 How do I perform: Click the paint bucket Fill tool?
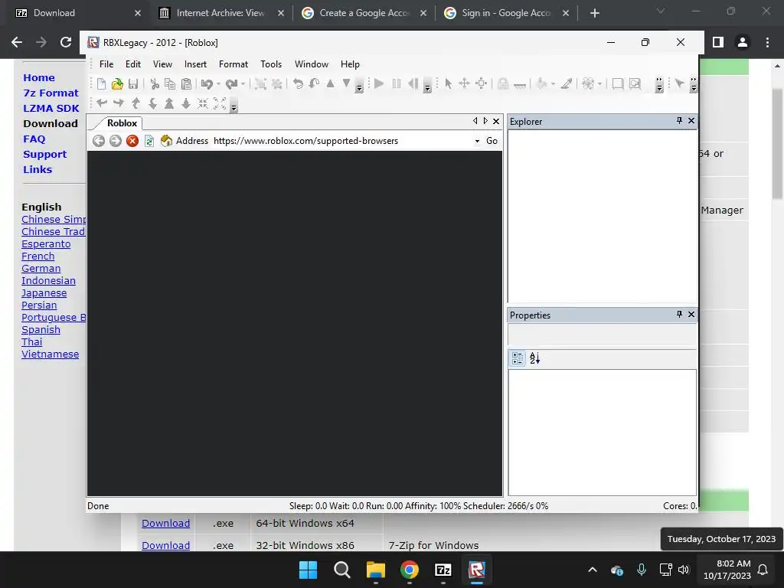click(x=541, y=83)
